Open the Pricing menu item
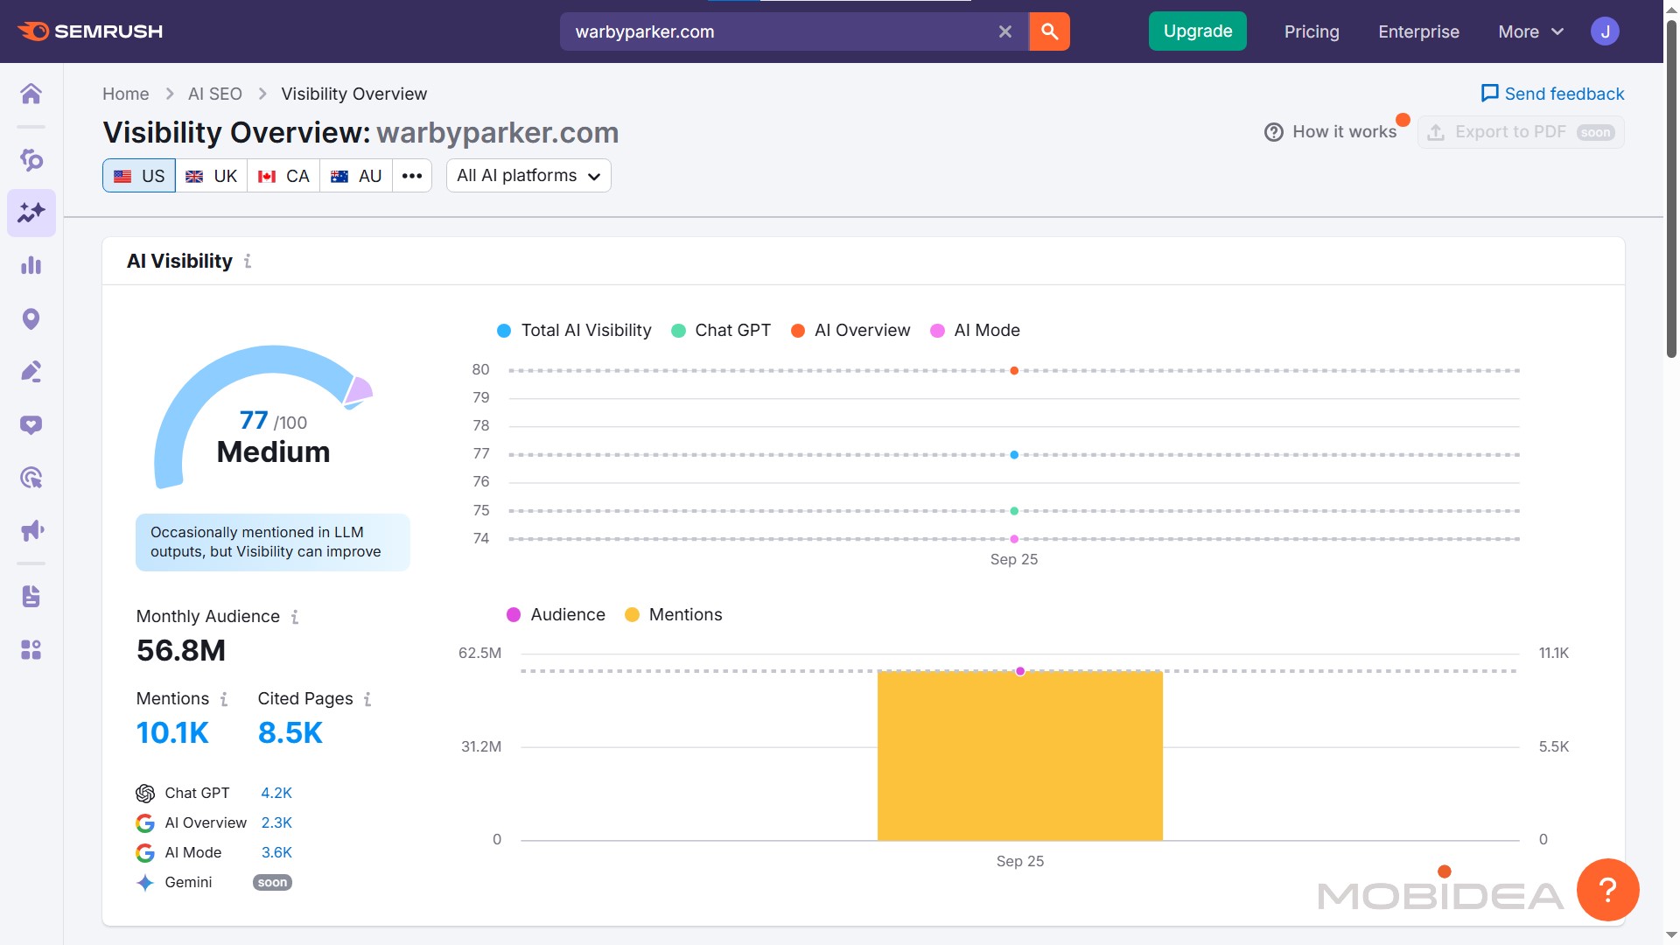 [1312, 31]
